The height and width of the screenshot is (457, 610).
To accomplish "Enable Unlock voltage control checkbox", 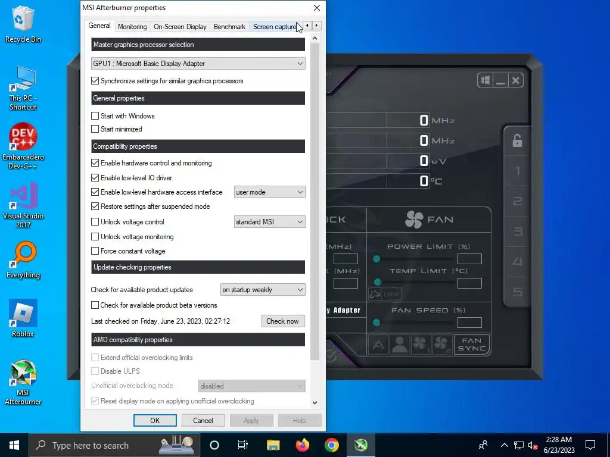I will pyautogui.click(x=95, y=222).
